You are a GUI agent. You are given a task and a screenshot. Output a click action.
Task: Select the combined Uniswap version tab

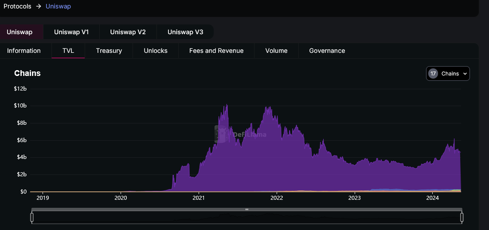pyautogui.click(x=20, y=32)
